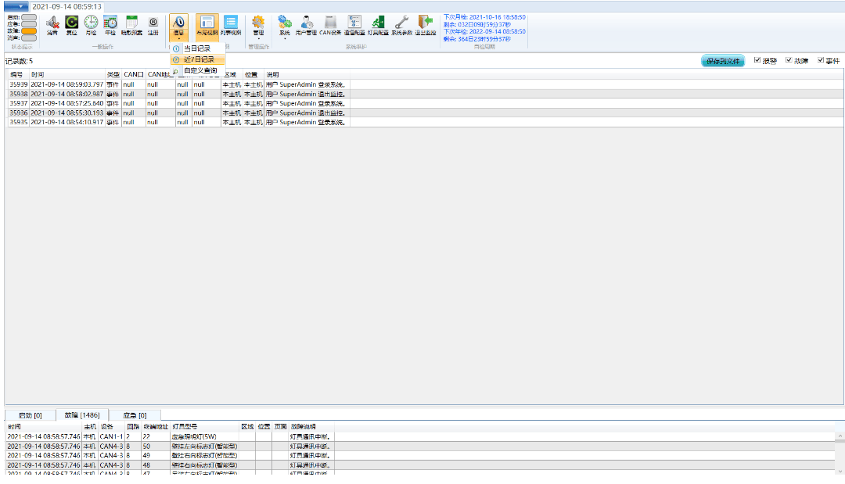Click the datetime 2021-09-14 08:59:13 title
The width and height of the screenshot is (845, 484).
[x=67, y=7]
